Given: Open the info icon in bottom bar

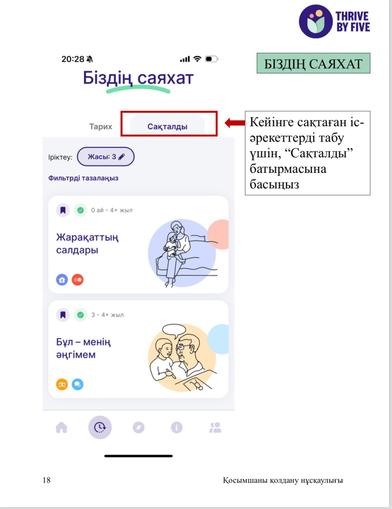Looking at the screenshot, I should point(177,428).
